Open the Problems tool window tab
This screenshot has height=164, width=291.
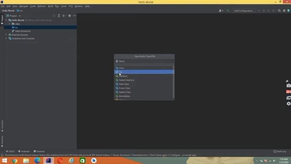point(24,151)
